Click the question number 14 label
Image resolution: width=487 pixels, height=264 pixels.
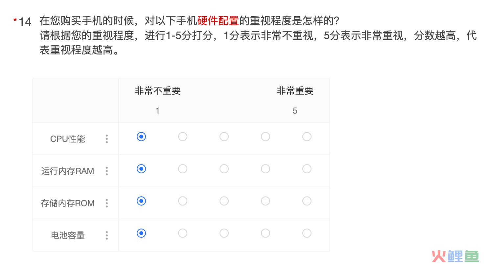coord(25,22)
